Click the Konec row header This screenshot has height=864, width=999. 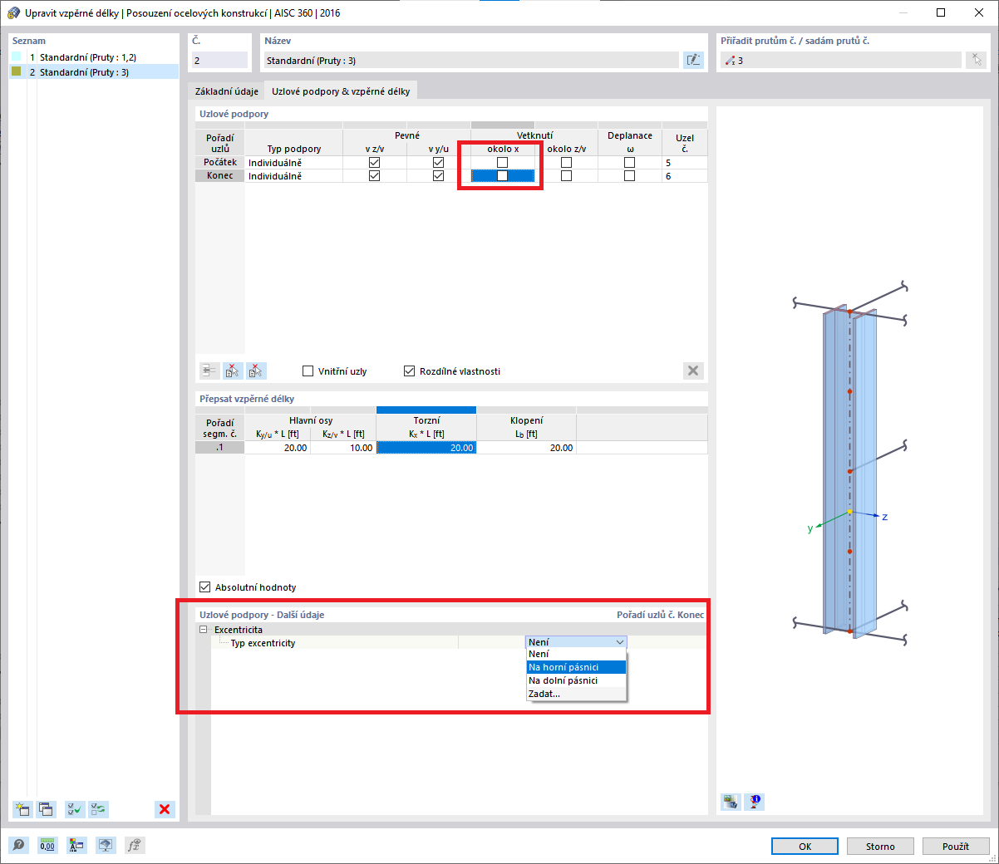[220, 176]
